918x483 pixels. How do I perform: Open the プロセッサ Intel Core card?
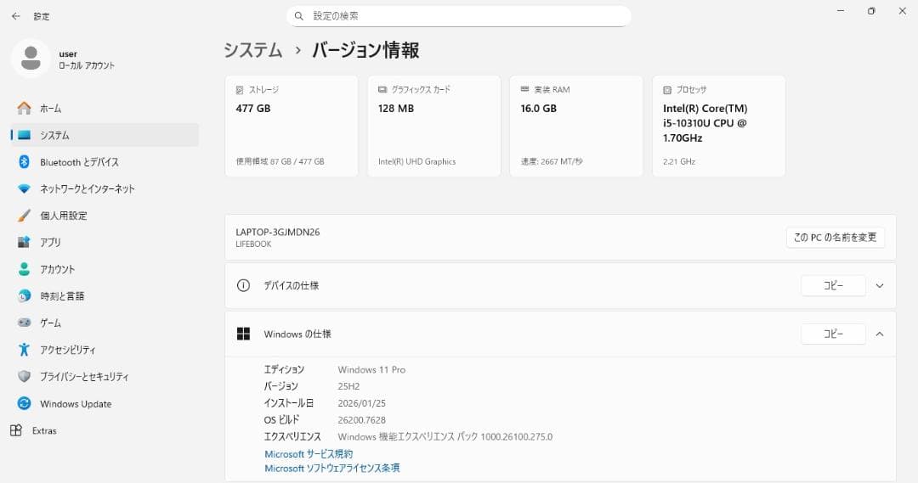click(x=719, y=126)
